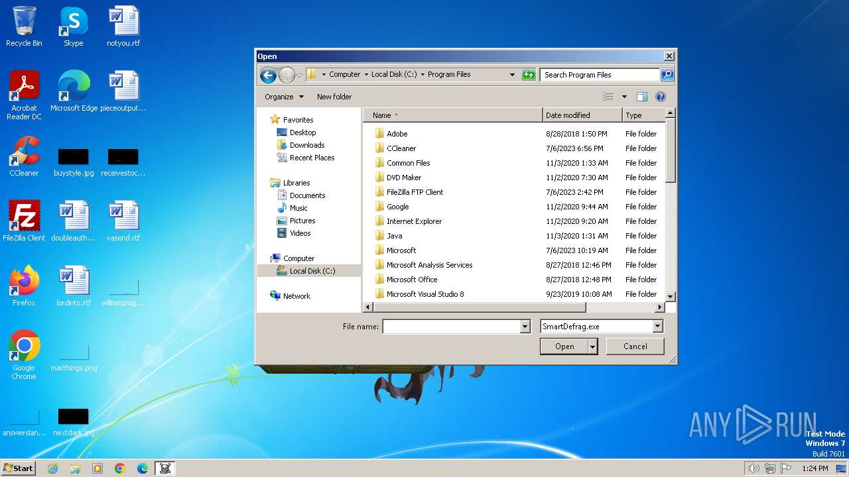The height and width of the screenshot is (477, 849).
Task: Expand the address bar history dropdown
Action: [512, 75]
